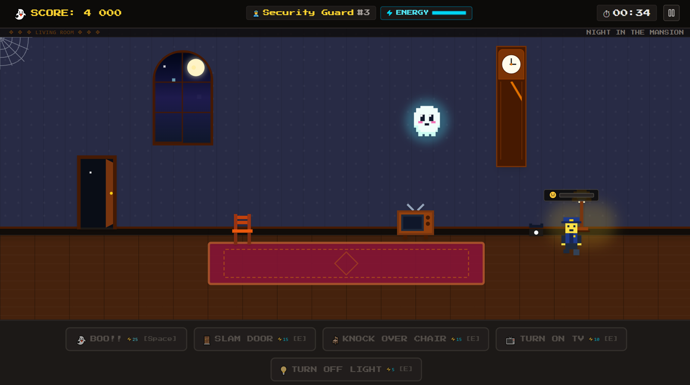The width and height of the screenshot is (690, 385).
Task: Click the ghost icon beside the score
Action: (20, 14)
